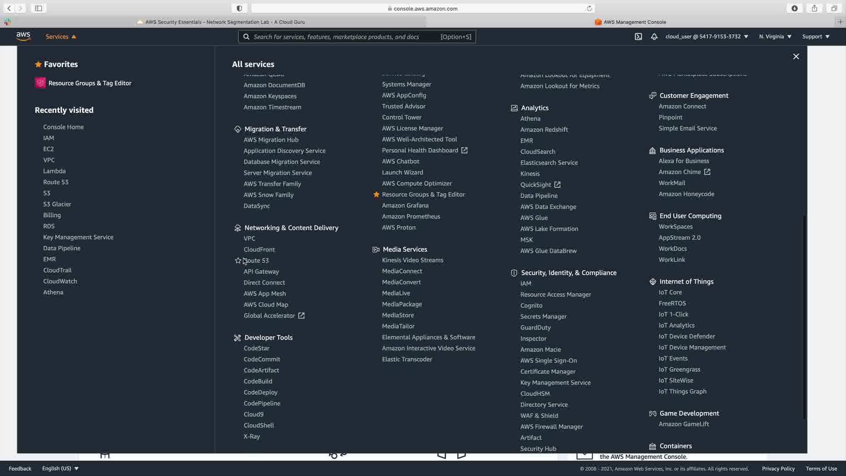
Task: Click the services menu vertical scrollbar
Action: pyautogui.click(x=805, y=317)
